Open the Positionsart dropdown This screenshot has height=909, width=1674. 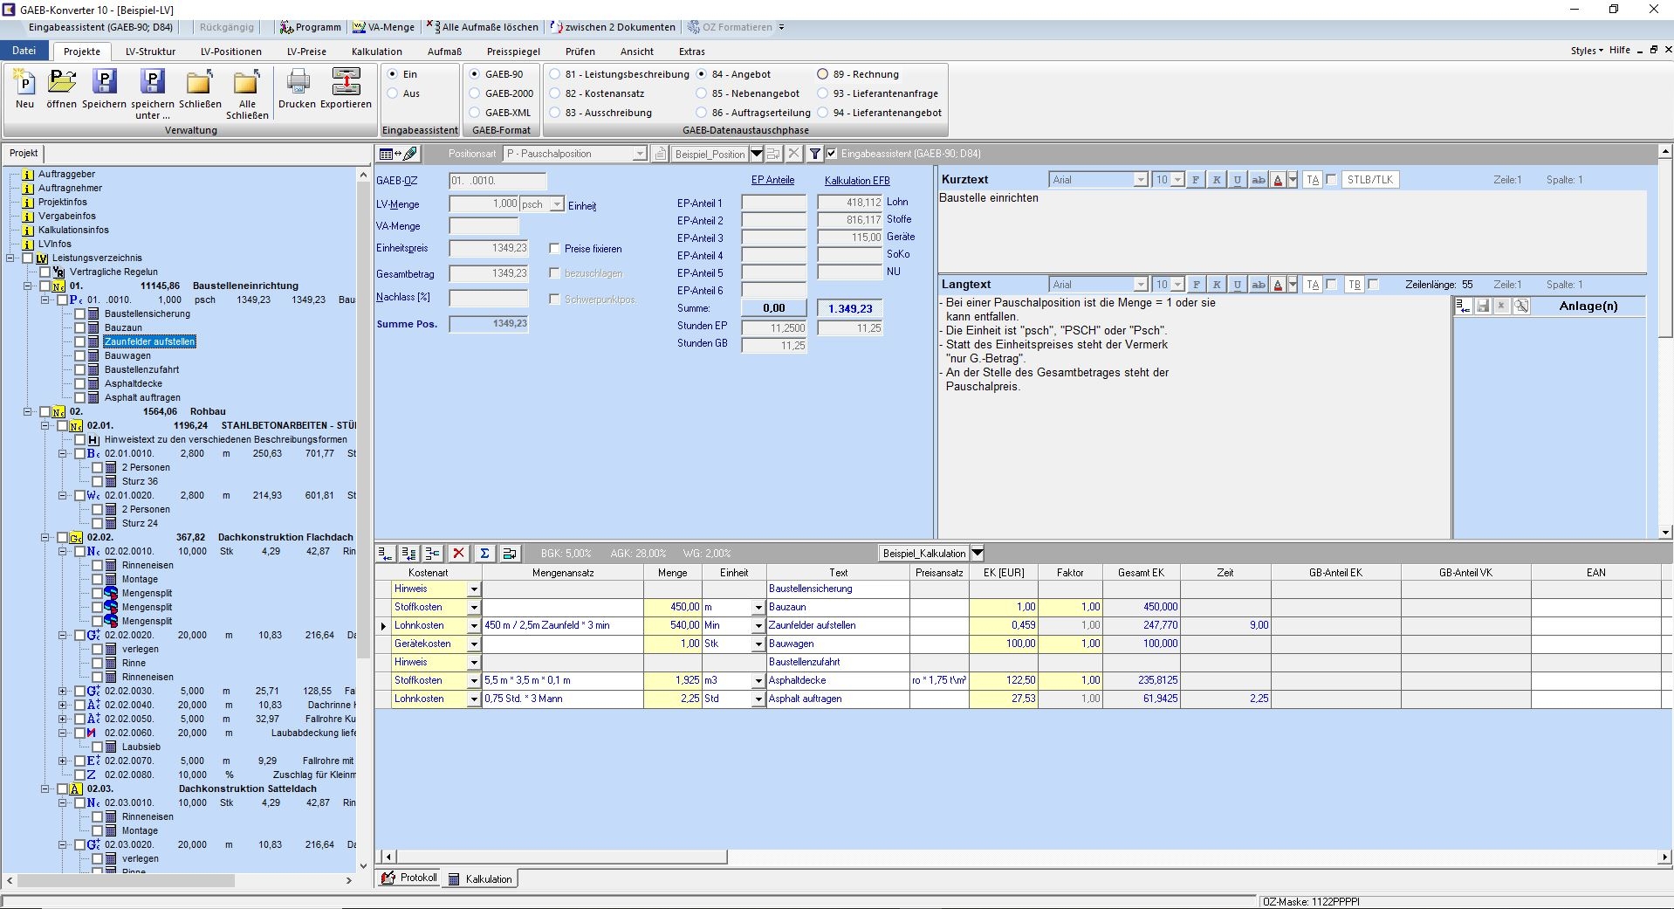pos(639,154)
